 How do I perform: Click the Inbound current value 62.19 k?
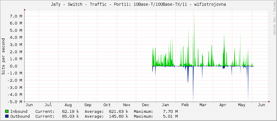point(71,112)
